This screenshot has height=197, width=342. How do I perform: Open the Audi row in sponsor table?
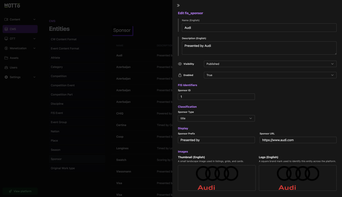(142, 55)
